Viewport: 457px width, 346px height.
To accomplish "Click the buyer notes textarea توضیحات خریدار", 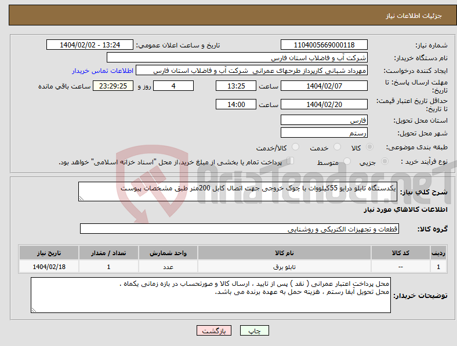I will click(x=211, y=295).
